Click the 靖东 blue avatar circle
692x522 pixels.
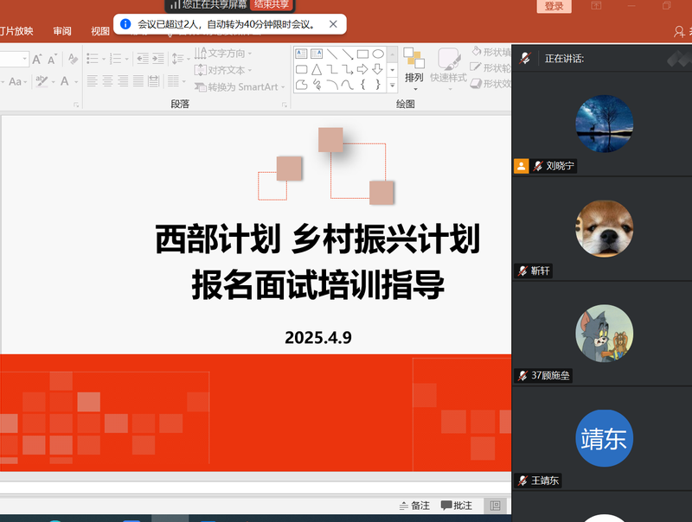[604, 438]
